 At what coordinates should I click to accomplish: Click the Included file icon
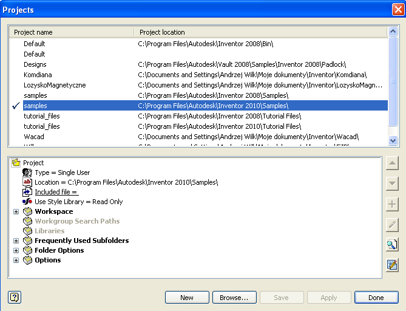(x=27, y=192)
